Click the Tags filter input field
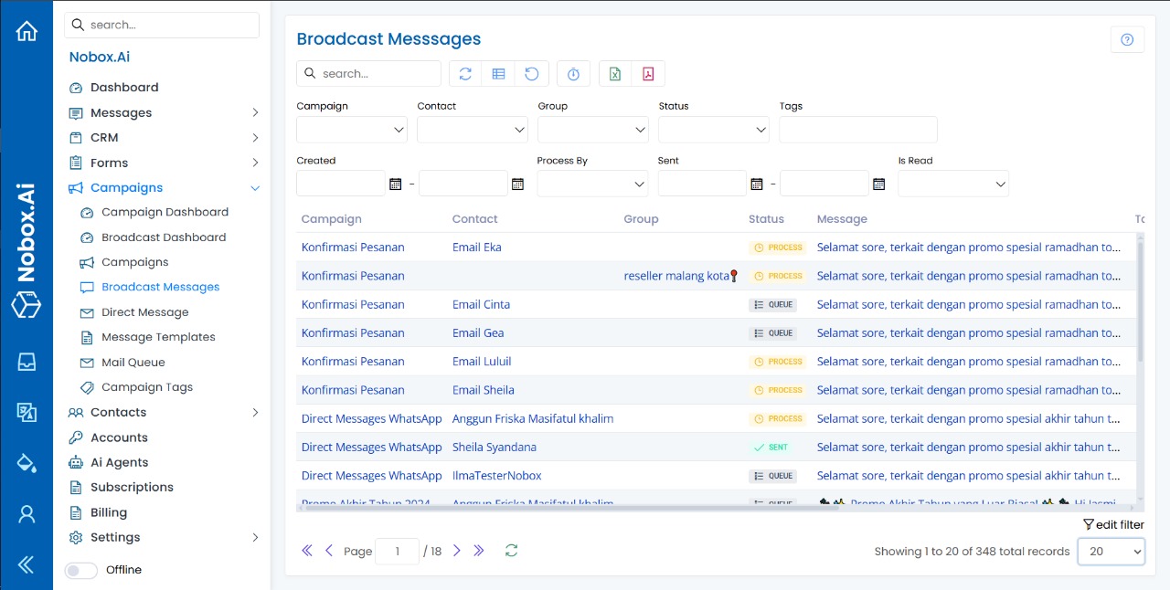Viewport: 1170px width, 590px height. coord(857,130)
